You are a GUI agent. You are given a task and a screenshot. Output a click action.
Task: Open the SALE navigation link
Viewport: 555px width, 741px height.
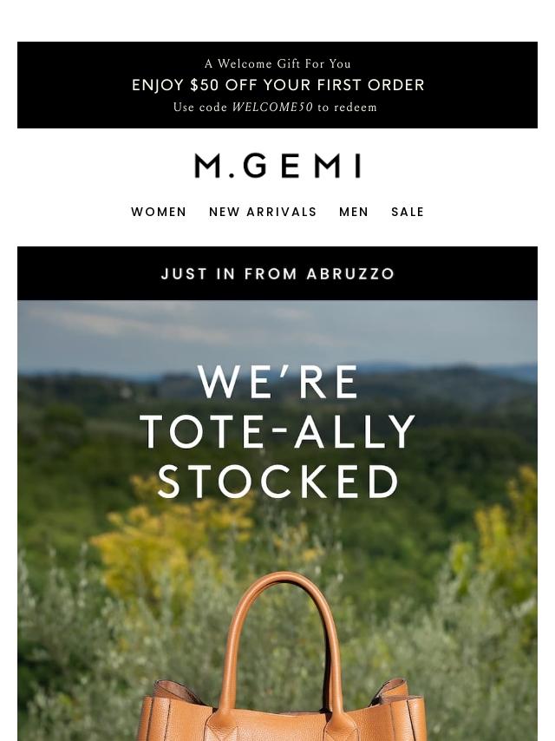coord(408,212)
